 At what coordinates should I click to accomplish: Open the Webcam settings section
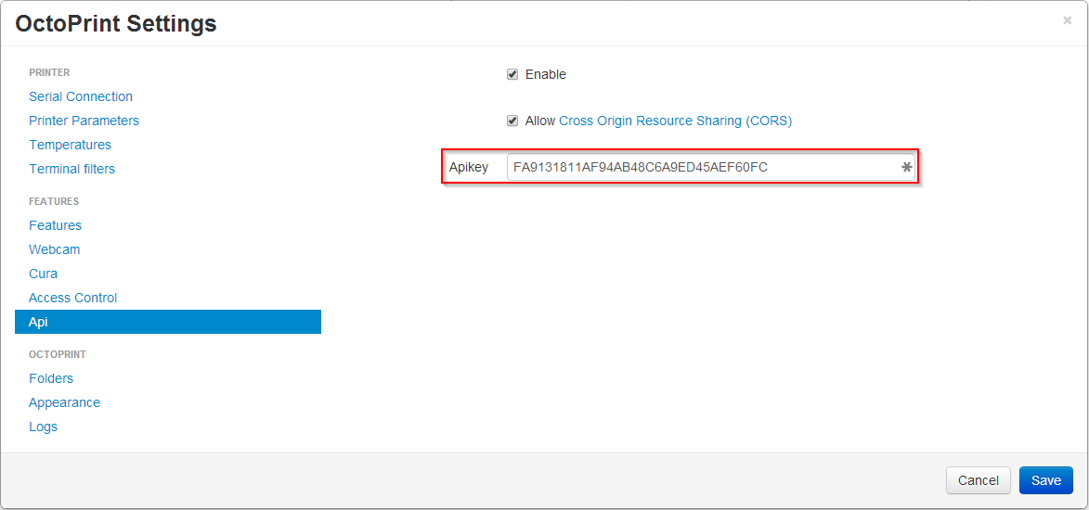(x=54, y=249)
